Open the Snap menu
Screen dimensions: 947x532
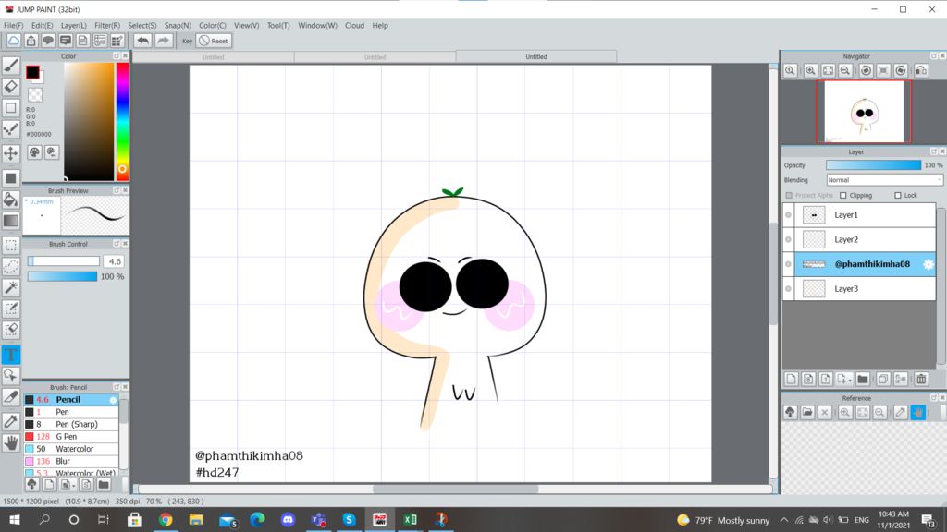[x=178, y=25]
